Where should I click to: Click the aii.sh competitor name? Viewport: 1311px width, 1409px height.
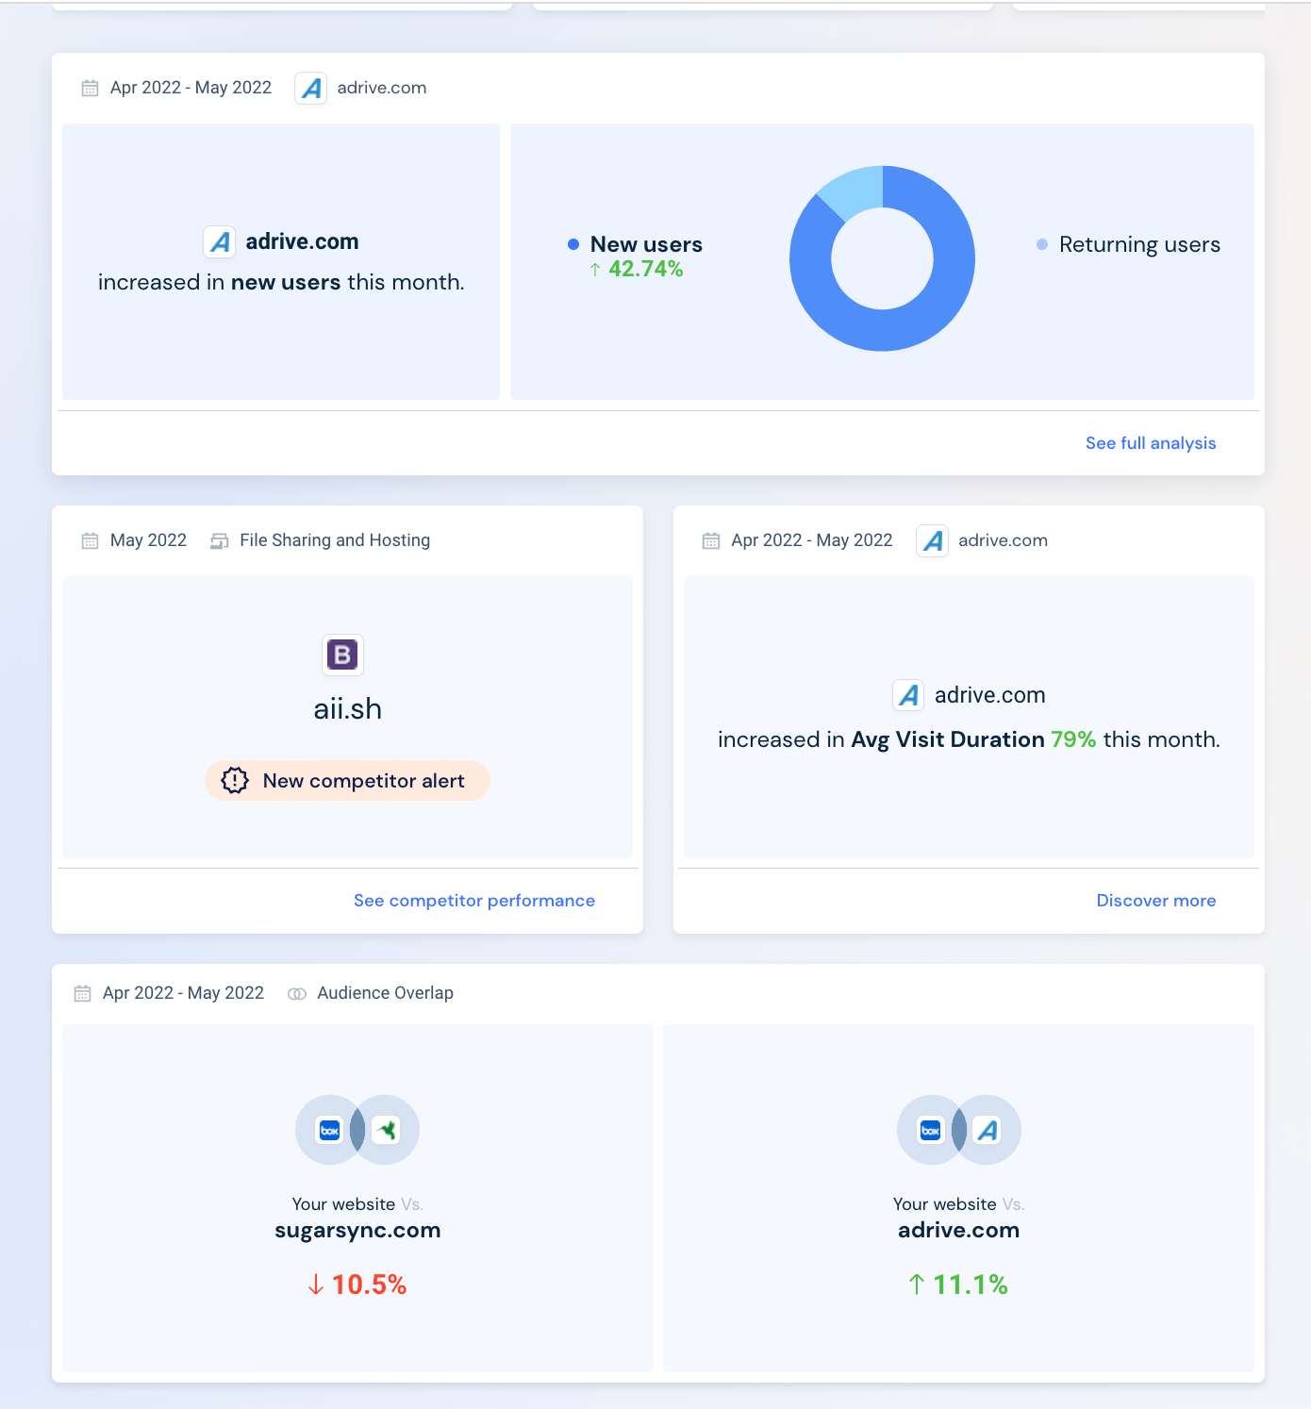(x=348, y=709)
